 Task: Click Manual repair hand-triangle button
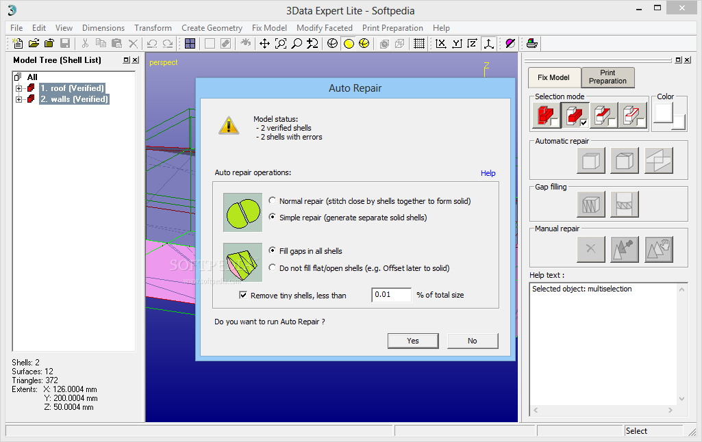(659, 249)
